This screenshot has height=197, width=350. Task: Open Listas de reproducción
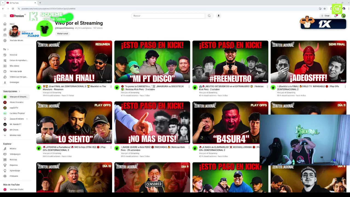click(19, 60)
